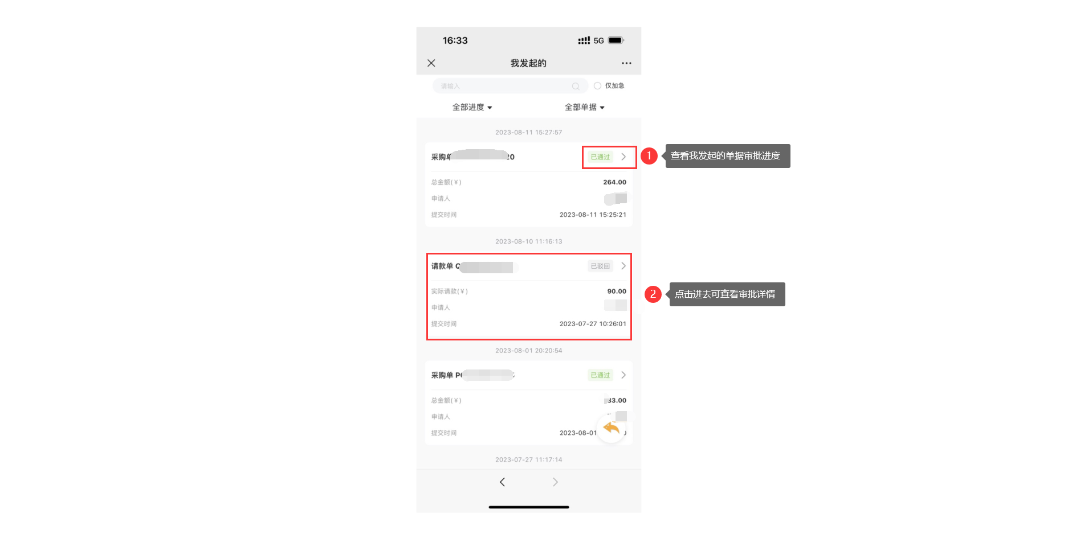Viewport: 1076px width, 534px height.
Task: Tap the 已通过 status tag on first 采购单
Action: pyautogui.click(x=600, y=157)
